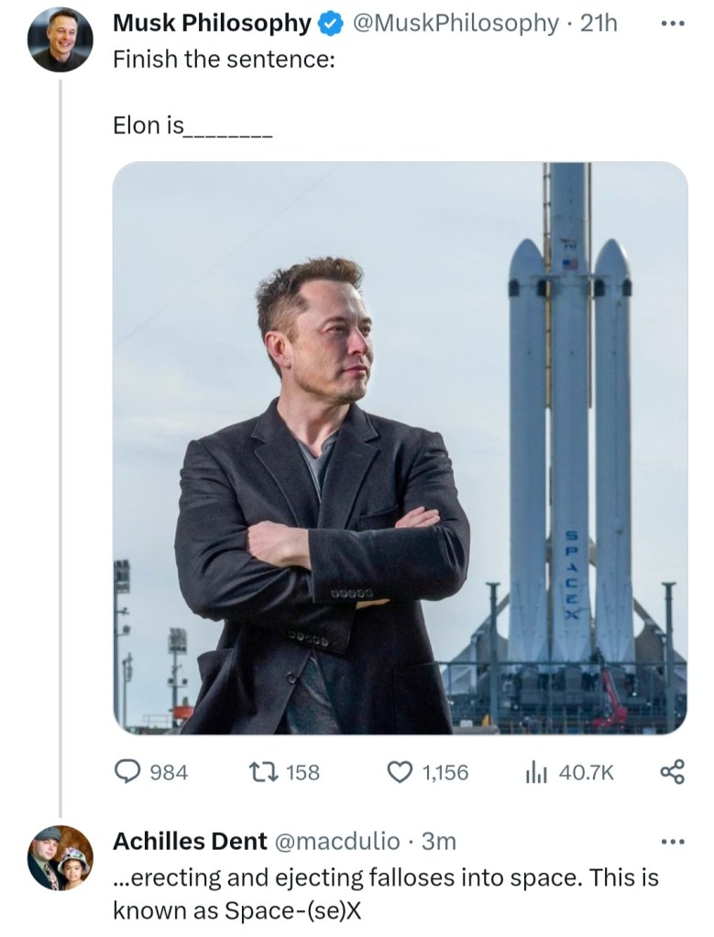Viewport: 714px width, 937px height.
Task: Click the 3m reply timestamp
Action: [438, 841]
